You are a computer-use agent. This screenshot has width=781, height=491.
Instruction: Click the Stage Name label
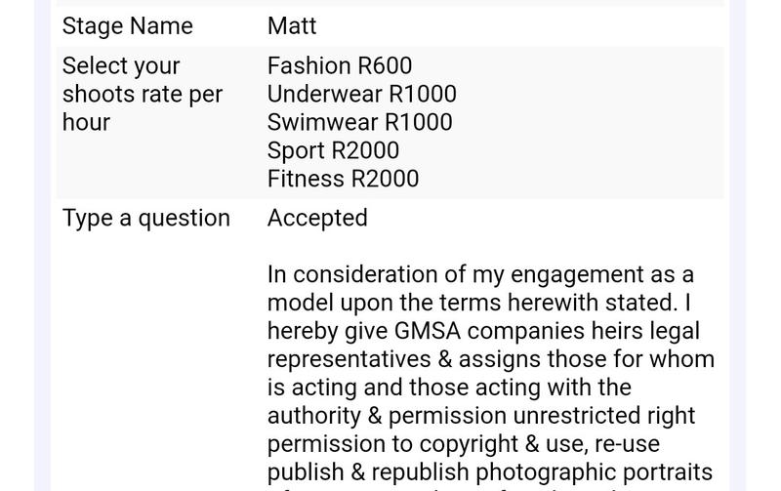tap(128, 26)
